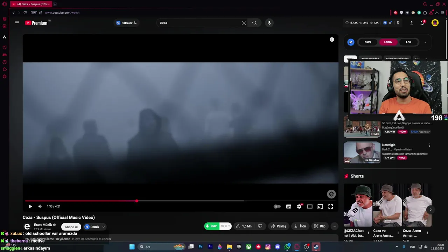Clear the search box text with X
This screenshot has width=448, height=252.
(244, 23)
